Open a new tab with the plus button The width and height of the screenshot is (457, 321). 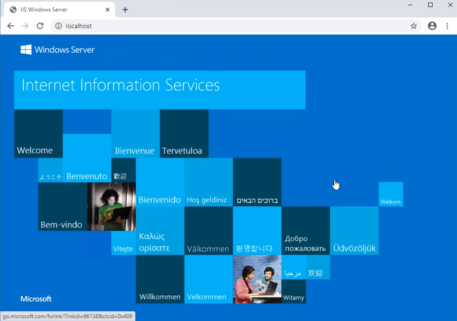(x=125, y=10)
